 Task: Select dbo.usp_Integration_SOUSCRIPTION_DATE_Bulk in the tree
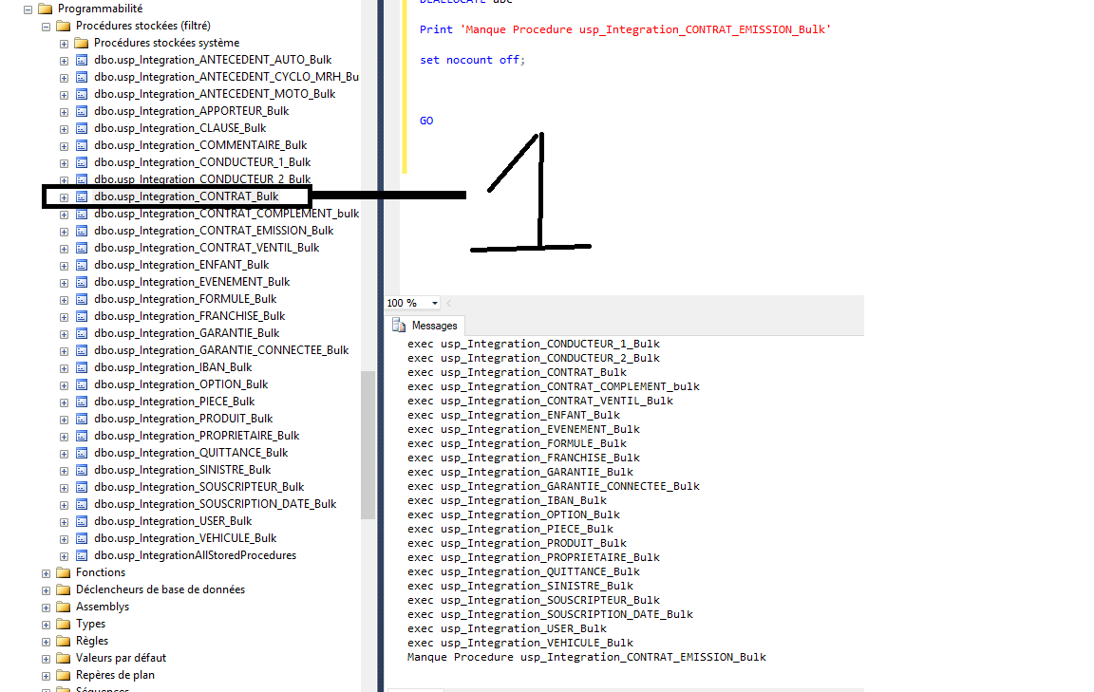215,504
